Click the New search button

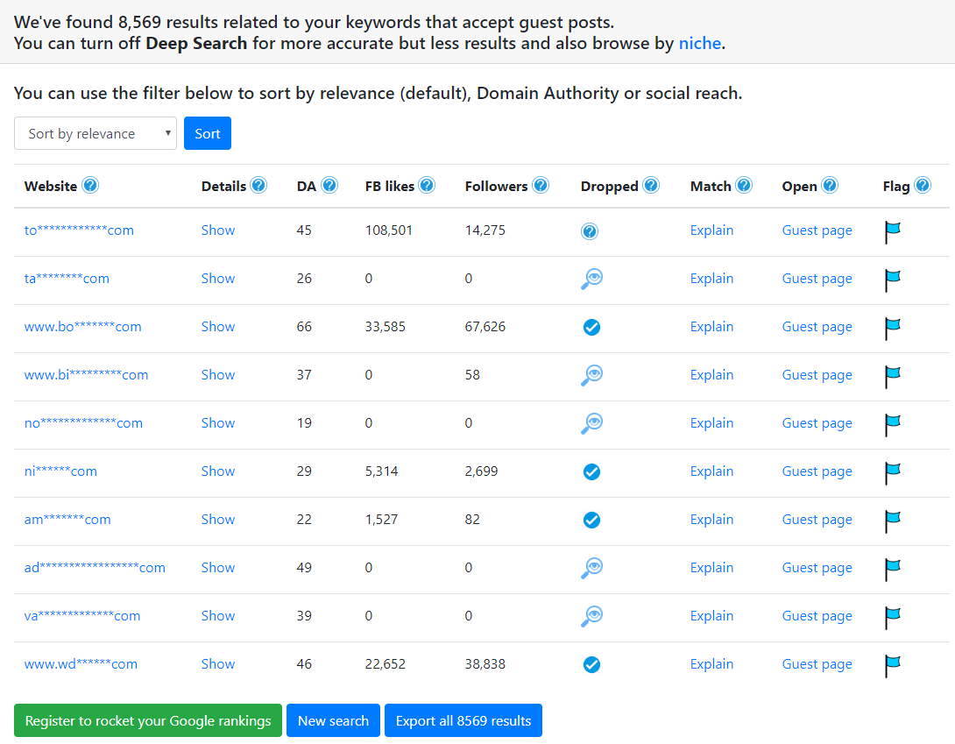coord(333,721)
